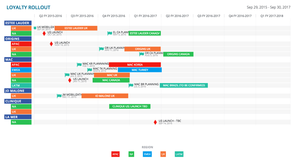Click the MAC UK Planning flag marker
Viewport: 297px width, 166px height.
67,75
